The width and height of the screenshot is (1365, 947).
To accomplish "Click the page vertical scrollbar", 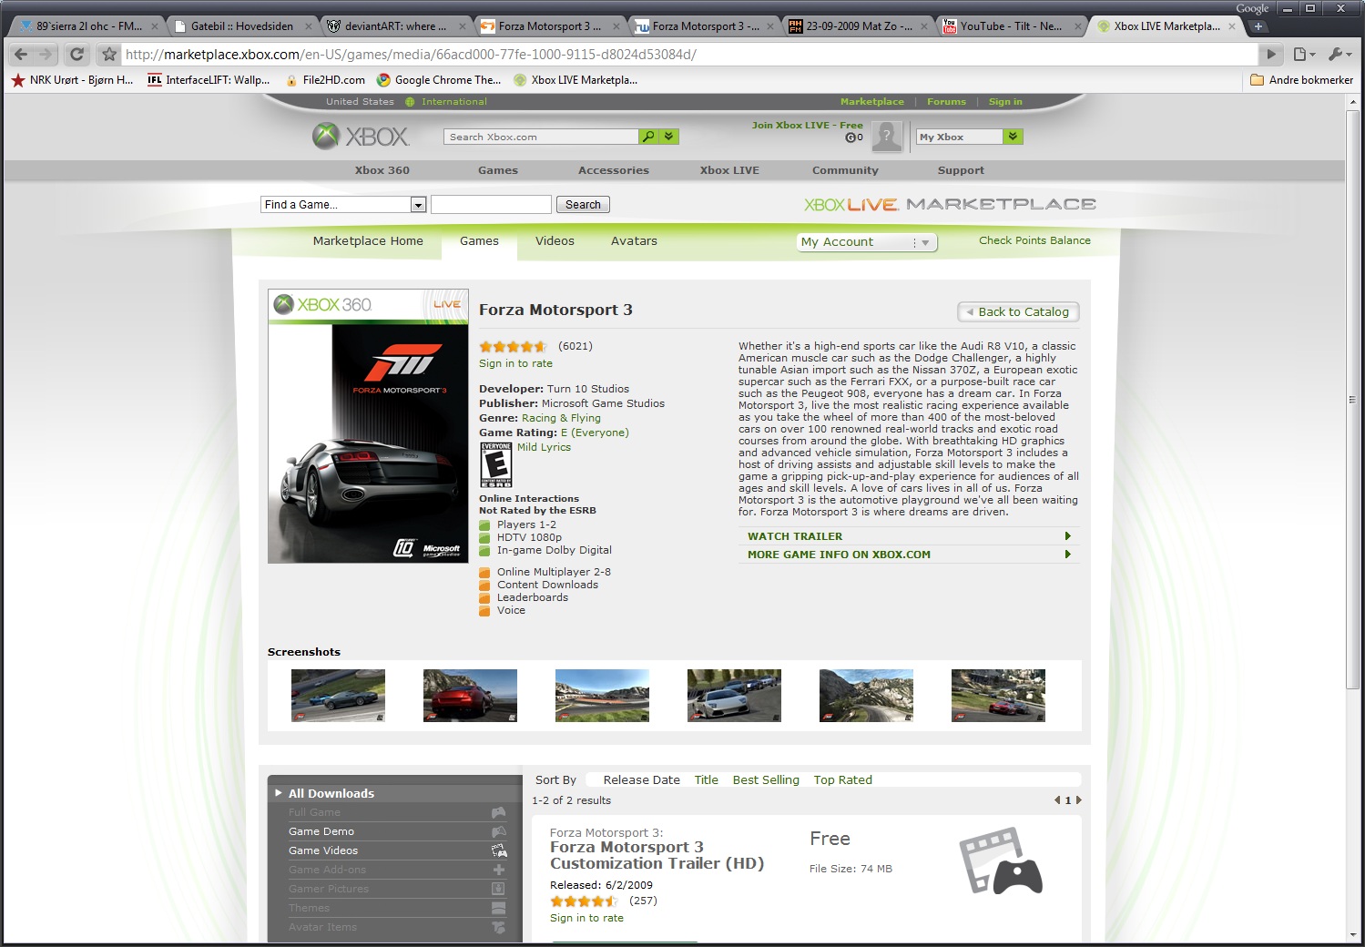I will (x=1353, y=399).
